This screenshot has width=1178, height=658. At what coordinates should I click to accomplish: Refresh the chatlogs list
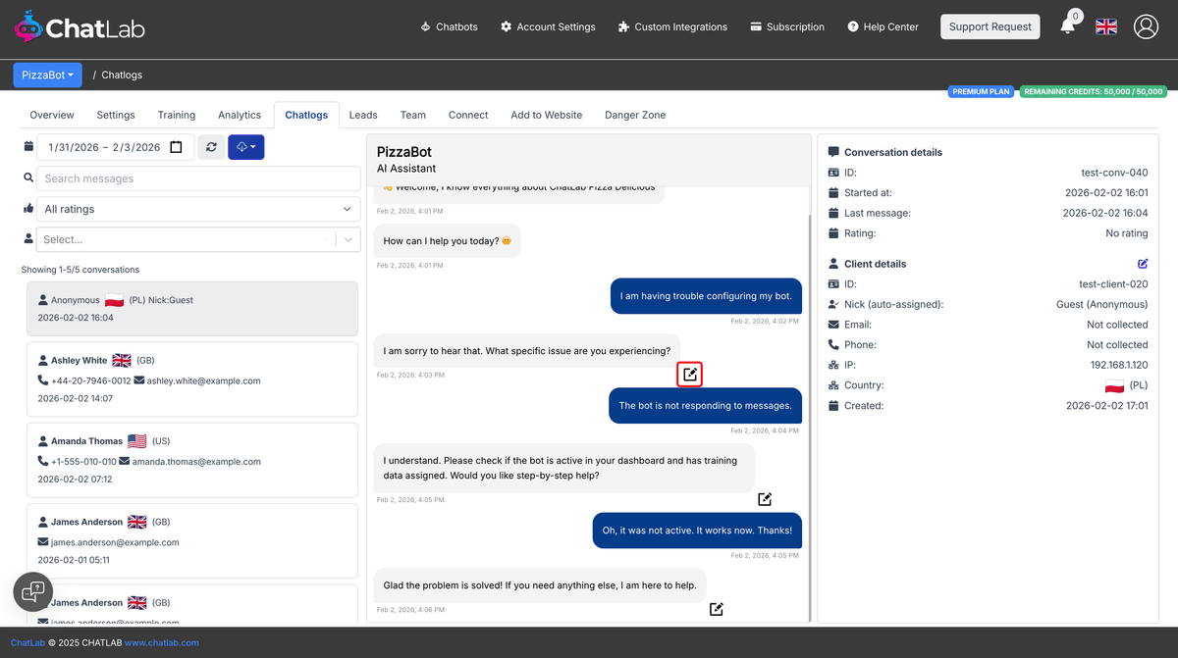211,147
